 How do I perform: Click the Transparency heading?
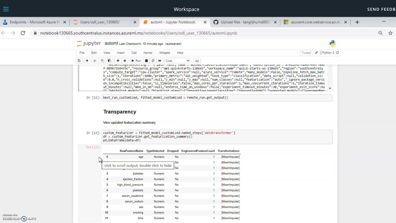click(120, 112)
